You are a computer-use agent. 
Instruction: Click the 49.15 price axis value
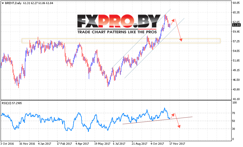coord(236,70)
